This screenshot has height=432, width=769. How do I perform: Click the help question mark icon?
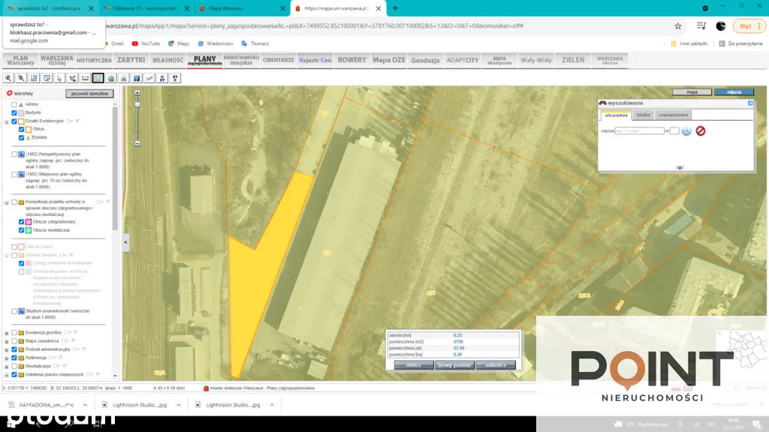(137, 78)
